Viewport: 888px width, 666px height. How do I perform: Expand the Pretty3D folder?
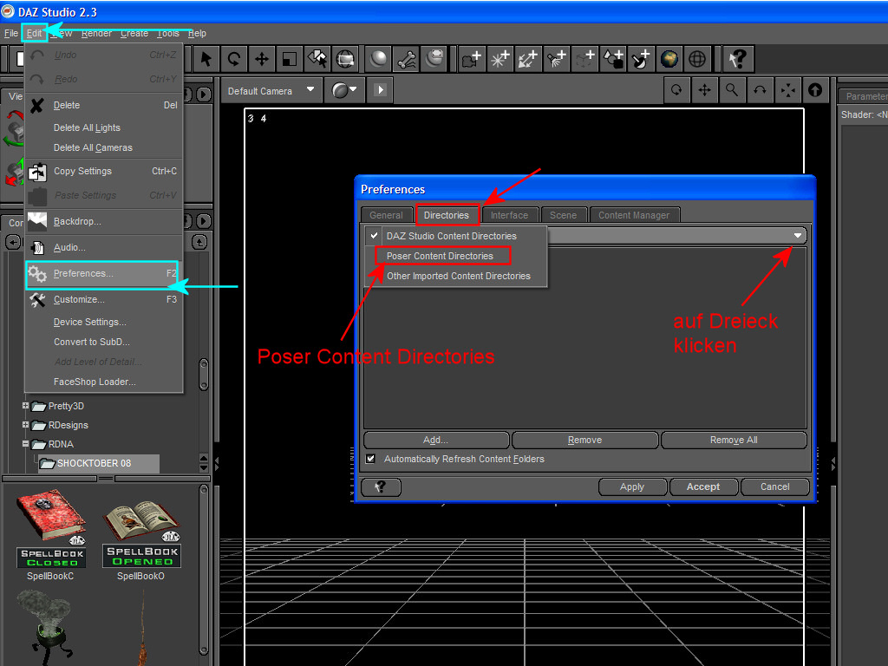click(x=25, y=406)
